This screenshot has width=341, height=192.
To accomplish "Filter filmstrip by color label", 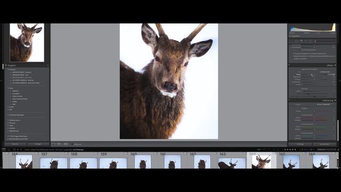I will [307, 149].
